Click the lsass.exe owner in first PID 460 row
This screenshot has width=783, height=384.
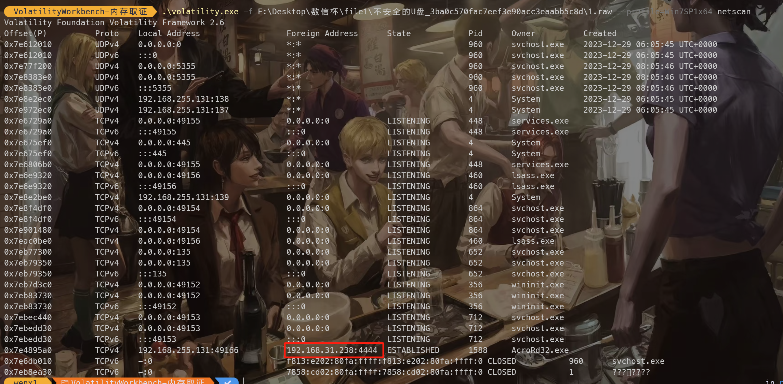pyautogui.click(x=533, y=175)
